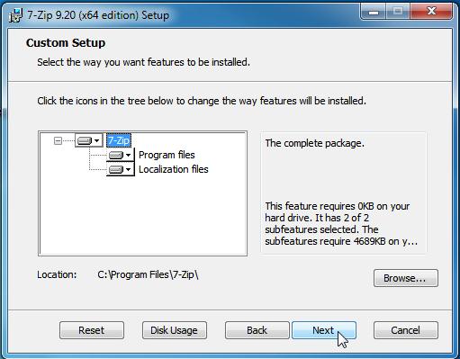The height and width of the screenshot is (359, 460).
Task: Open the 7-Zip feature install-state dropdown arrow
Action: [x=96, y=140]
